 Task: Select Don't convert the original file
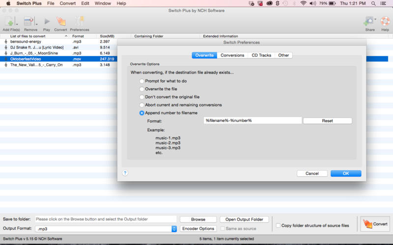tap(142, 97)
